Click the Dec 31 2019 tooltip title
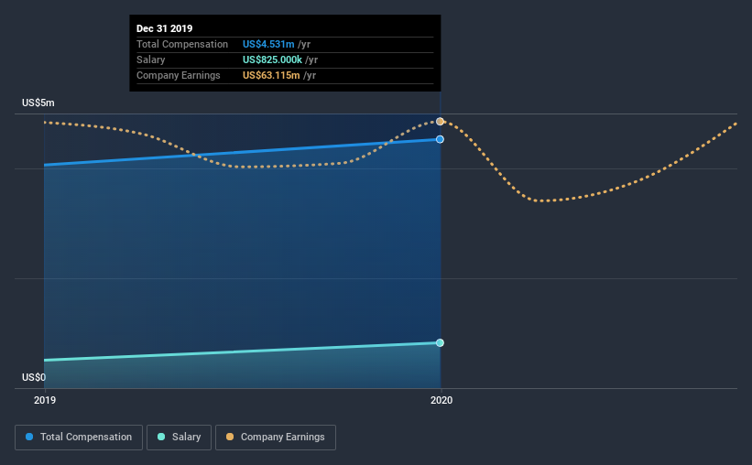Viewport: 752px width, 465px height. point(165,28)
